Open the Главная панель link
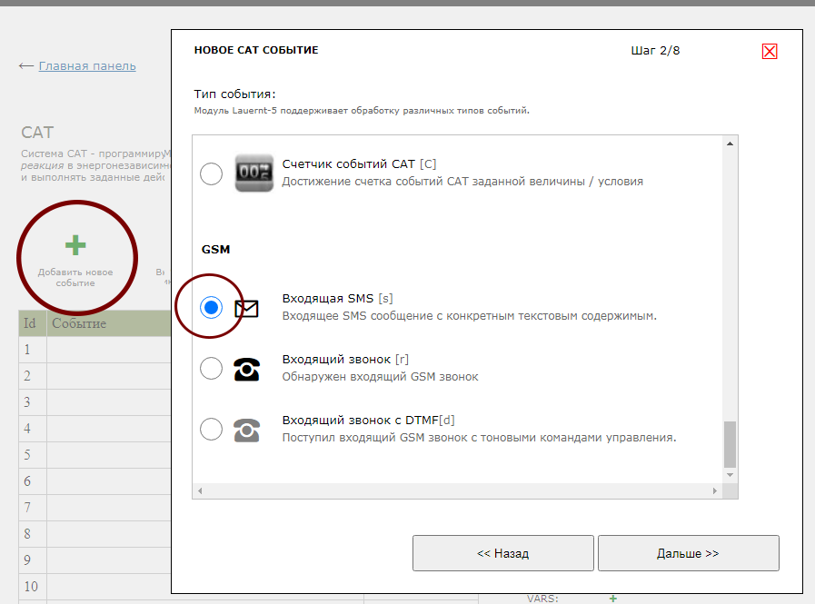Viewport: 815px width, 604px height. coord(87,65)
